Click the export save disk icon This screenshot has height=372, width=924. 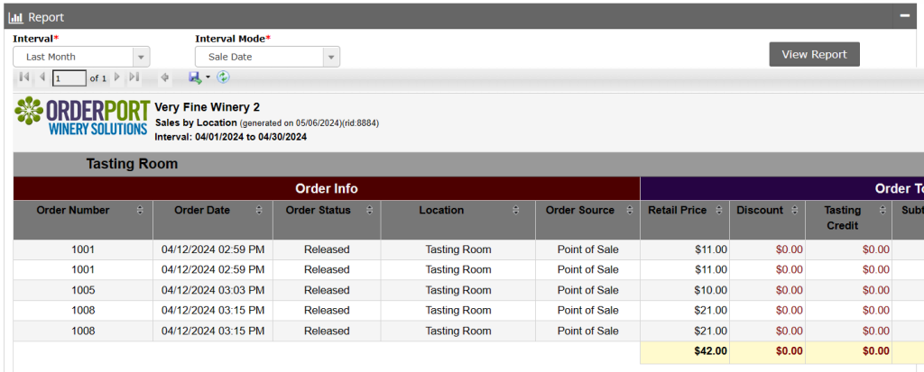coord(194,78)
